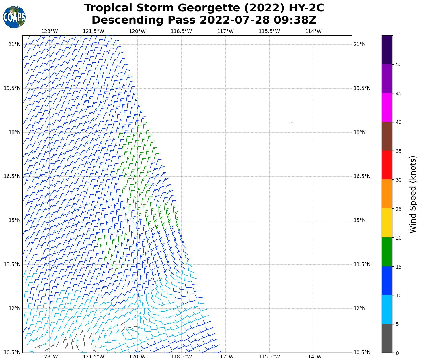The image size is (421, 363).
Task: Select the dark purple top colorbar segment
Action: [387, 50]
